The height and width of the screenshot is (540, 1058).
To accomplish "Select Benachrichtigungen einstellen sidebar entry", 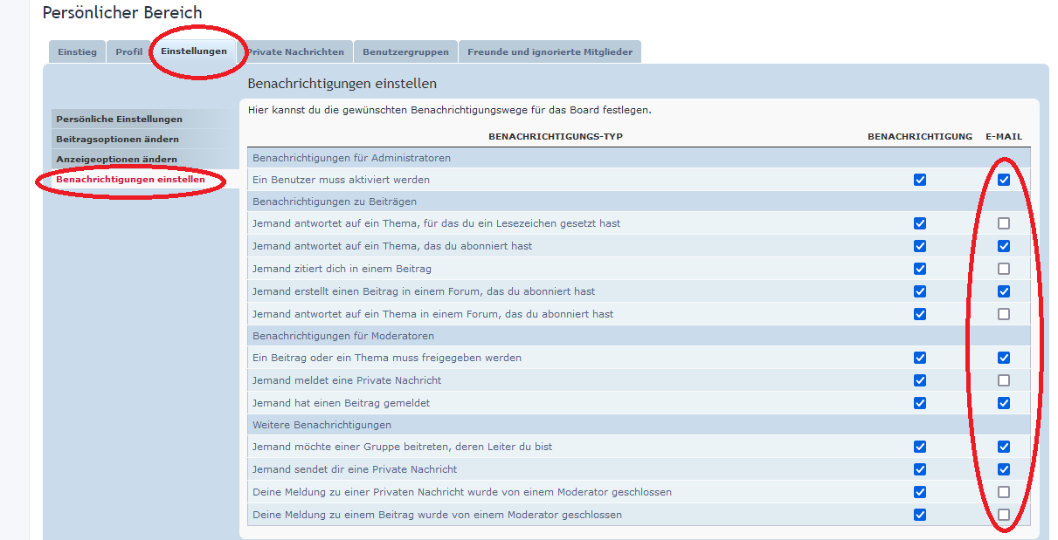I will pyautogui.click(x=130, y=179).
